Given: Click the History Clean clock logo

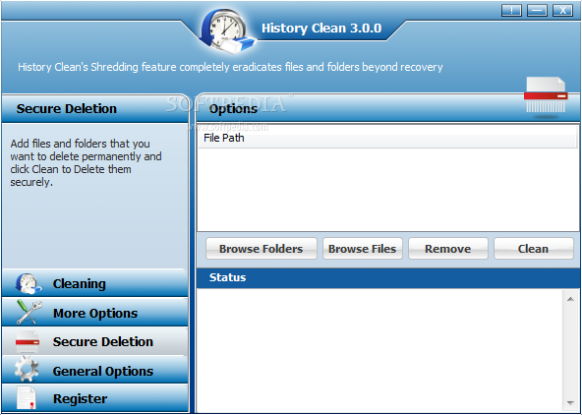Looking at the screenshot, I should click(x=227, y=31).
